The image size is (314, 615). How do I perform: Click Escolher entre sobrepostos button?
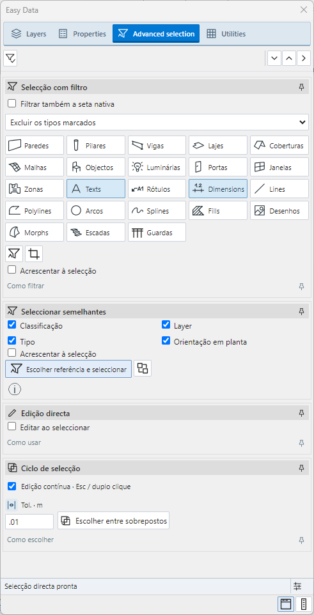[x=113, y=521]
